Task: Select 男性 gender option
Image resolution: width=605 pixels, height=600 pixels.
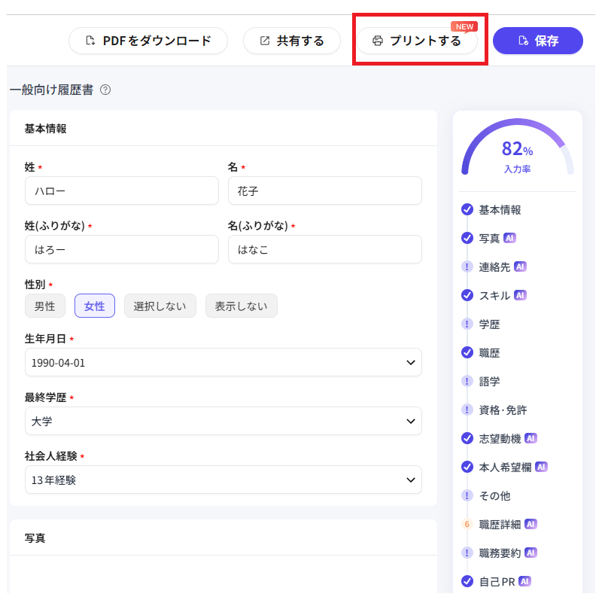Action: click(45, 306)
